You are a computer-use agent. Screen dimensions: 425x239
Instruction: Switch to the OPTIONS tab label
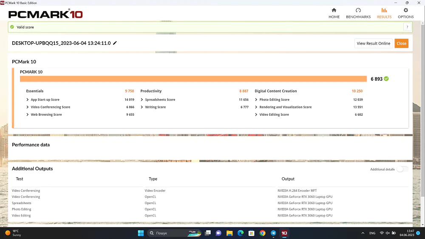[x=405, y=17]
